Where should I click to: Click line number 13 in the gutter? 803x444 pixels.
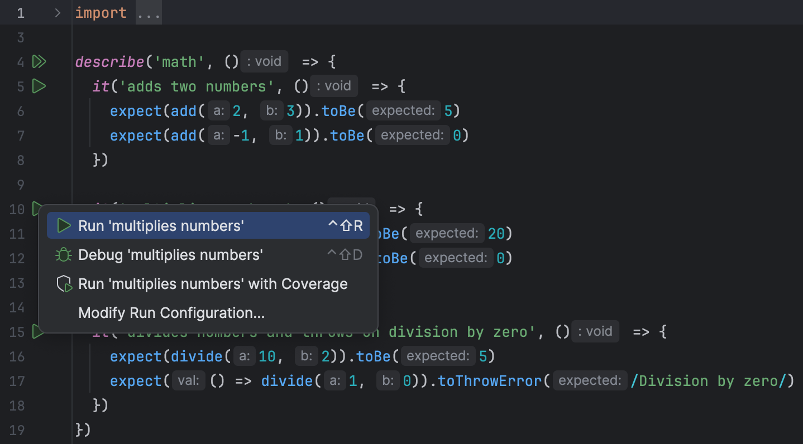(17, 283)
